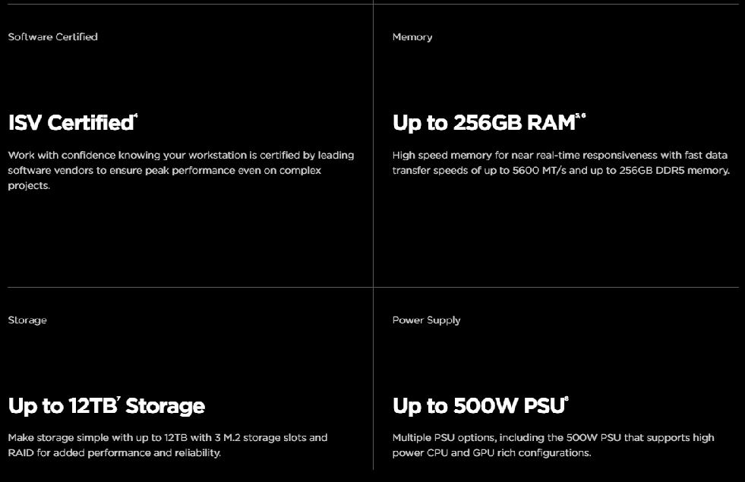
Task: Click the paragraph starting 'Make storage simple'
Action: (168, 445)
